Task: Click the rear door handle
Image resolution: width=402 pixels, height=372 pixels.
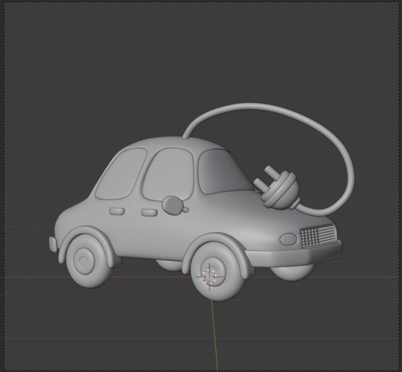Action: [117, 211]
